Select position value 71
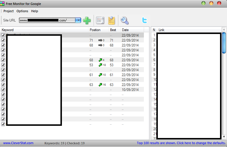Image resolution: width=227 pixels, height=147 pixels. (91, 40)
